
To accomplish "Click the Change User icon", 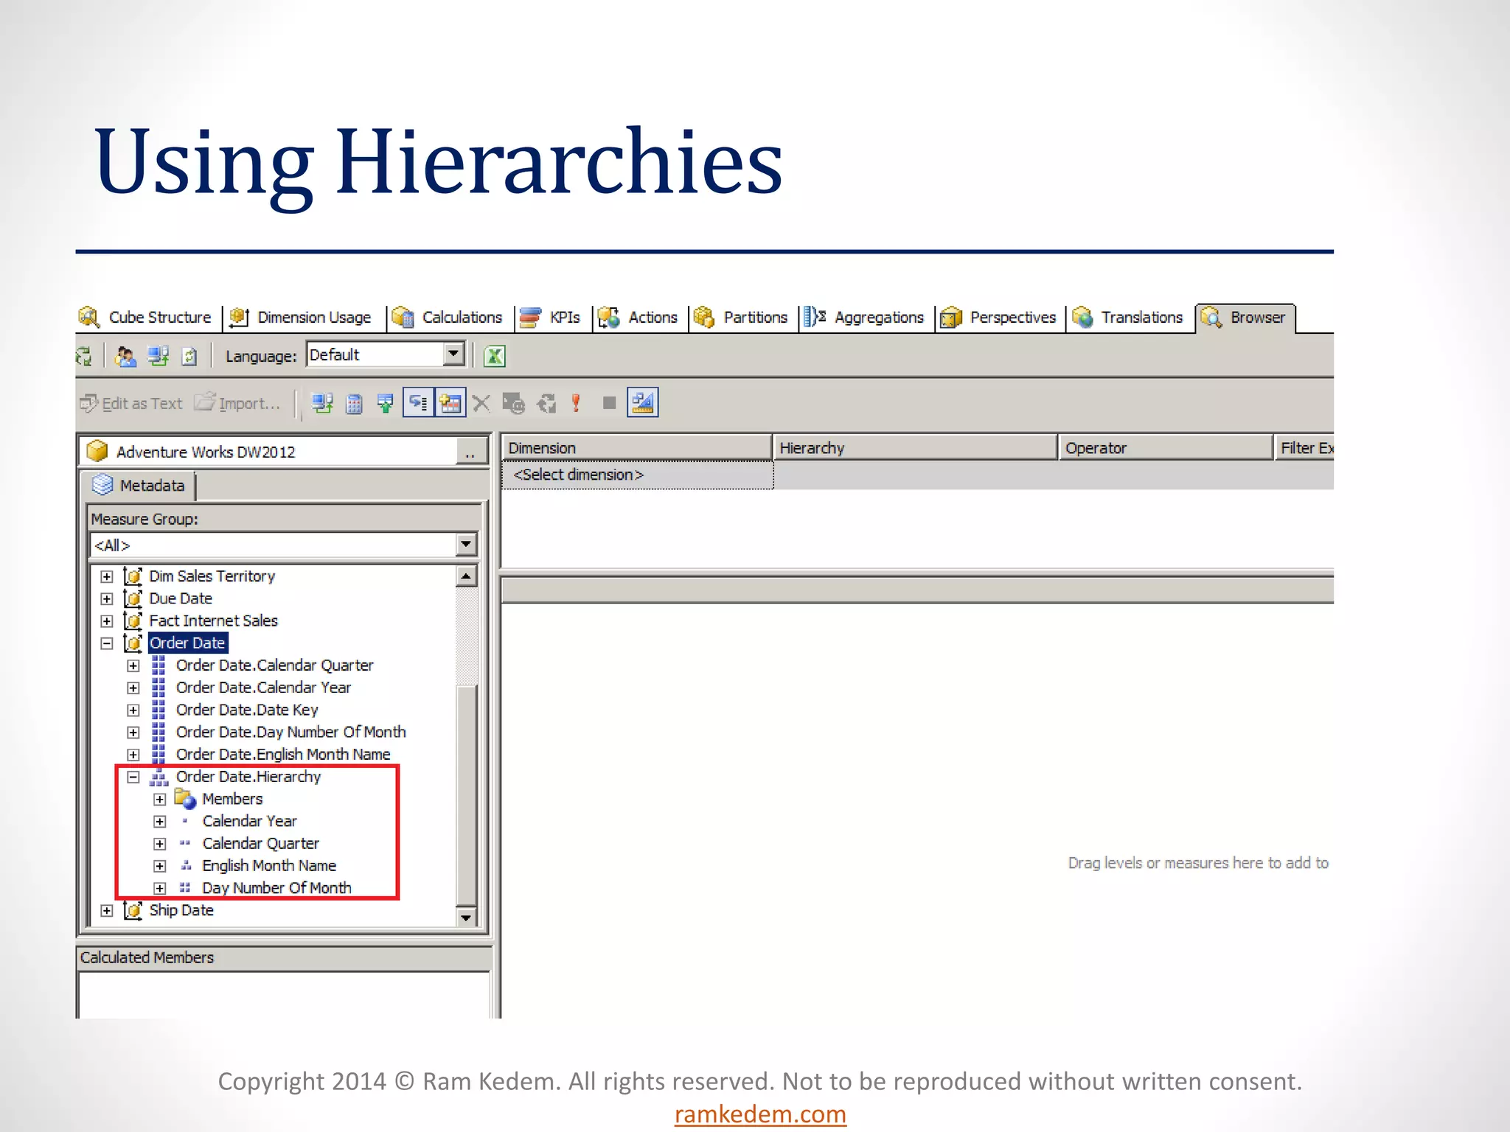I will 125,357.
